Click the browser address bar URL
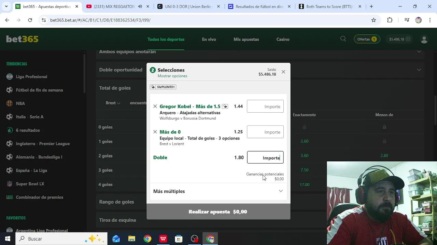The width and height of the screenshot is (437, 245). pos(100,20)
